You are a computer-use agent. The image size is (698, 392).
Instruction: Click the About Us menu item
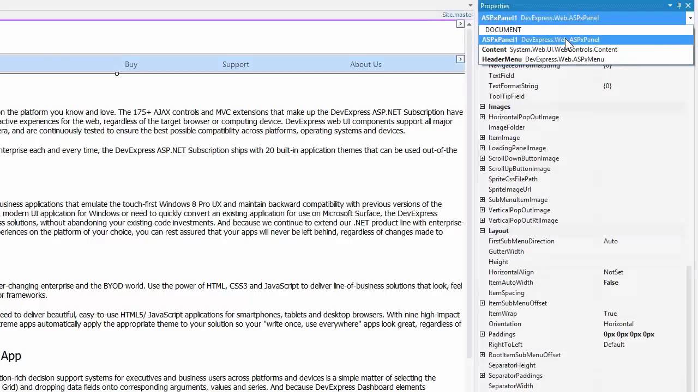point(366,64)
